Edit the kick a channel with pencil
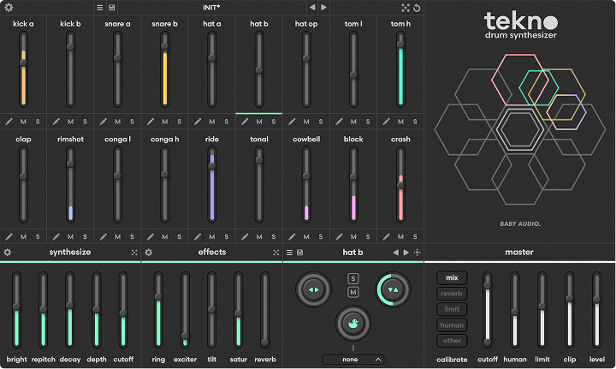This screenshot has width=616, height=369. [9, 122]
